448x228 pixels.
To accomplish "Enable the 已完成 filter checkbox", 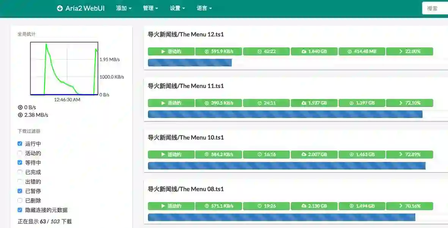I will (x=20, y=172).
